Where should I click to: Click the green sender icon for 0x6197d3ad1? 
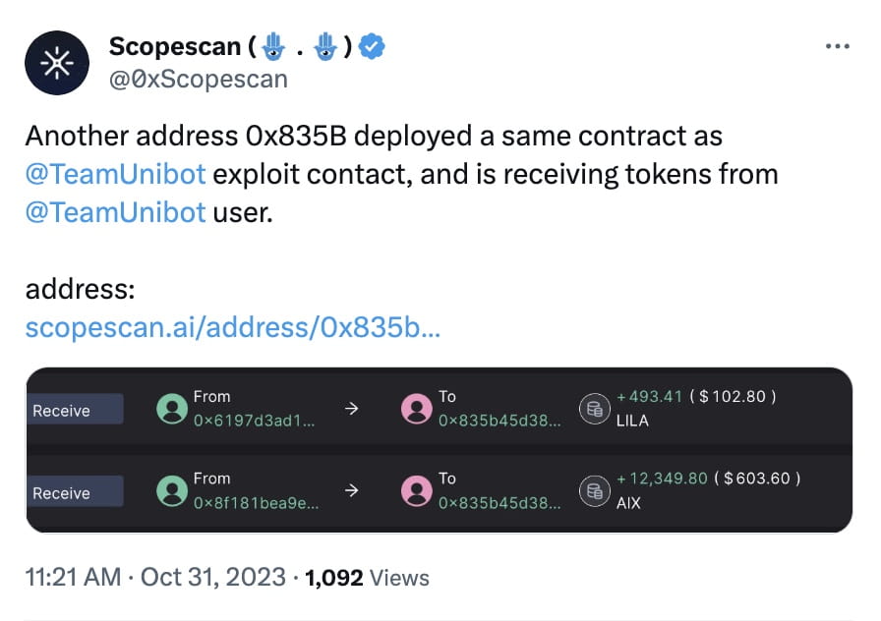pos(171,408)
